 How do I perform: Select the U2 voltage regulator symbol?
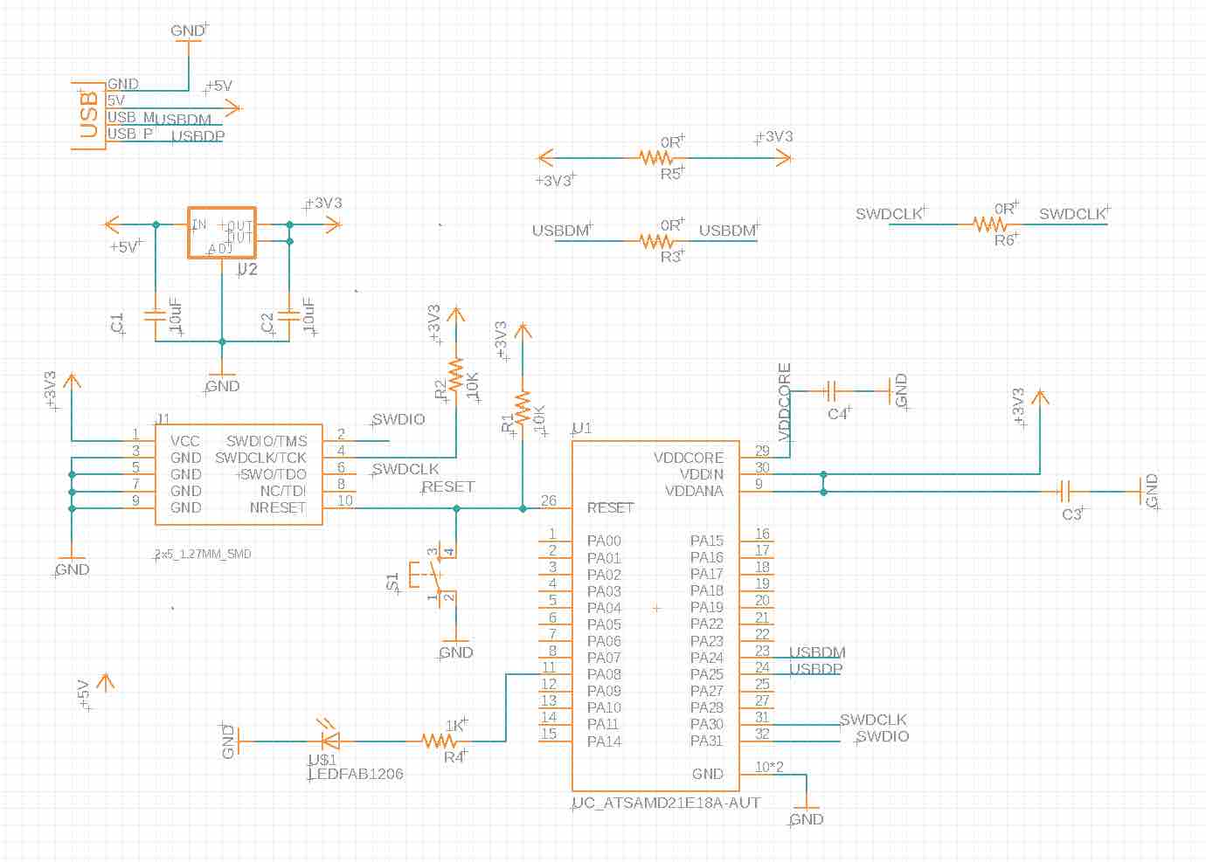(222, 232)
